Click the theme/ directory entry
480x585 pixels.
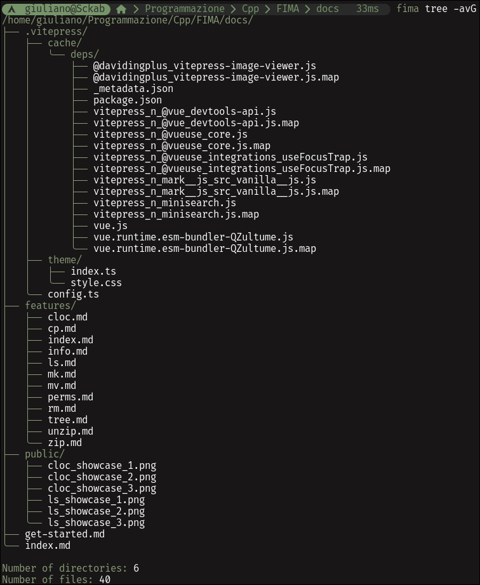(x=65, y=260)
